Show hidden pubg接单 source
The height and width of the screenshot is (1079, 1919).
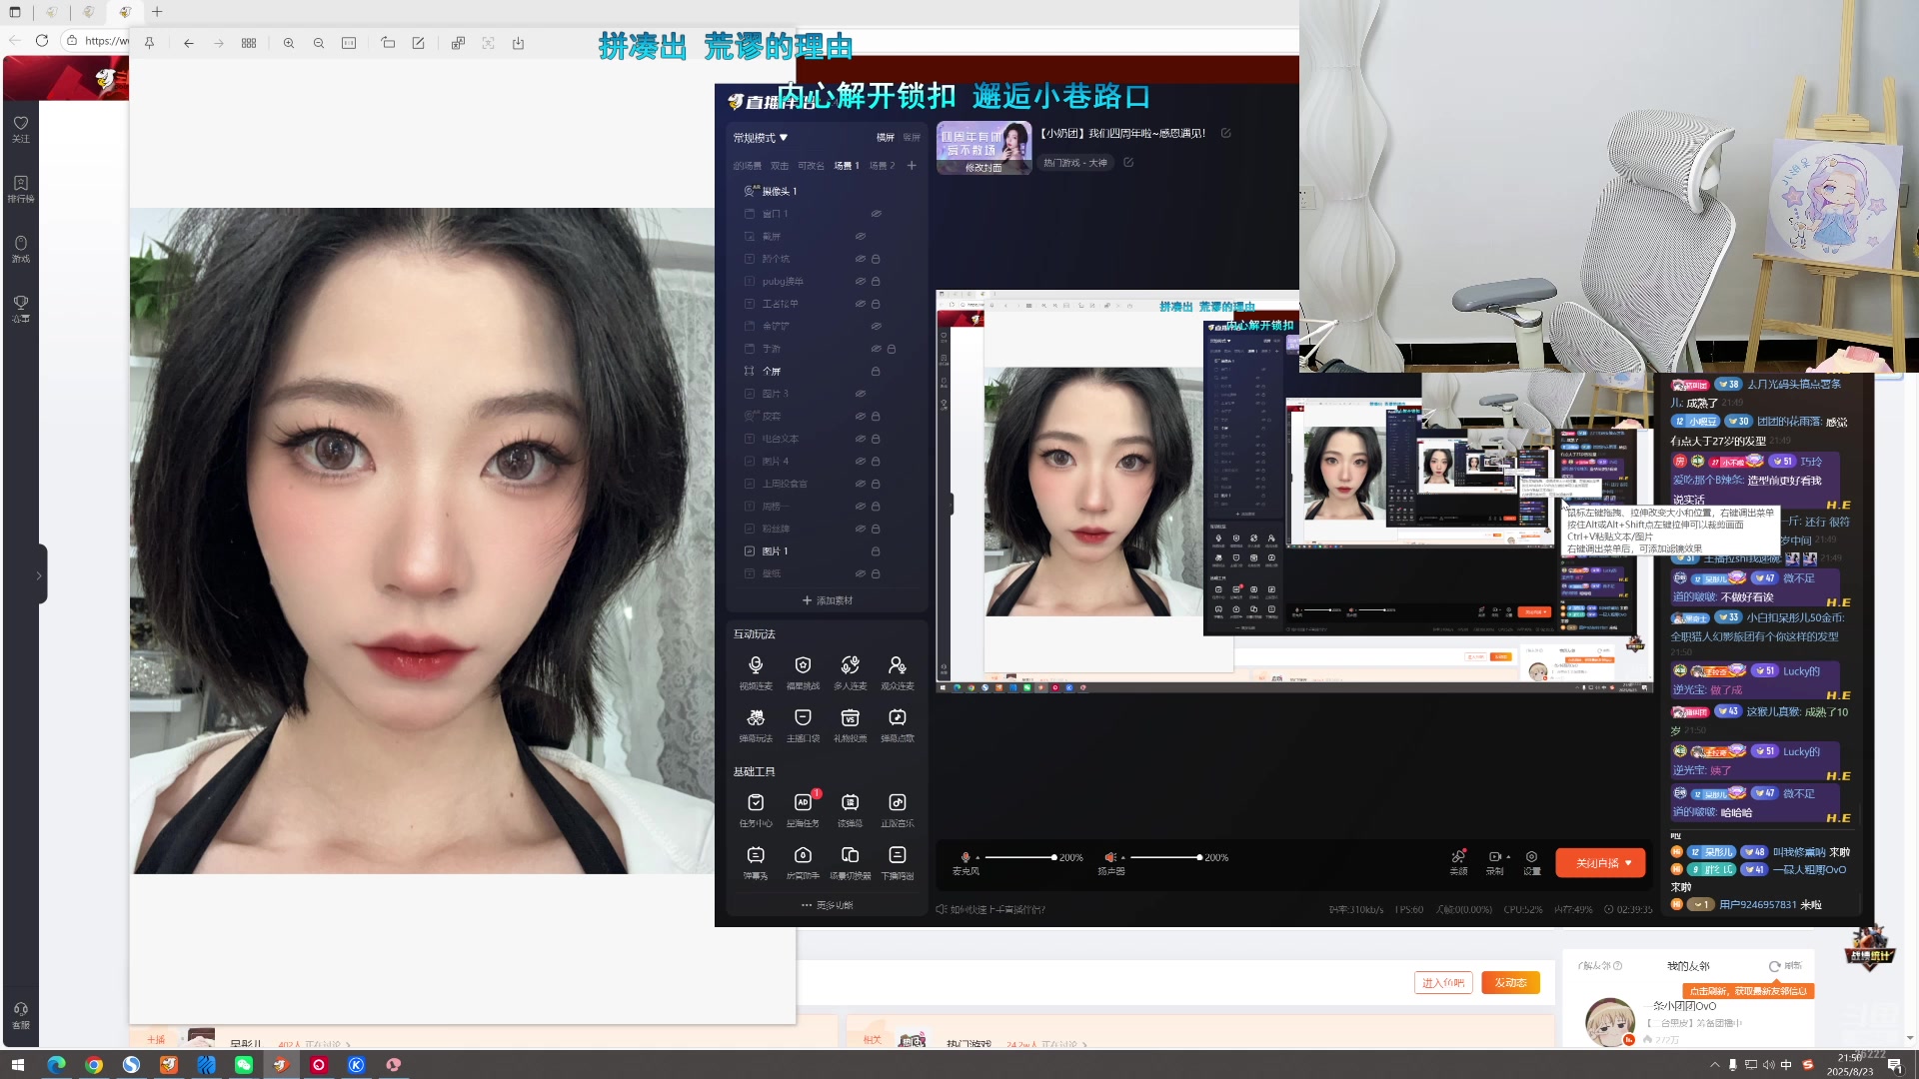(860, 282)
